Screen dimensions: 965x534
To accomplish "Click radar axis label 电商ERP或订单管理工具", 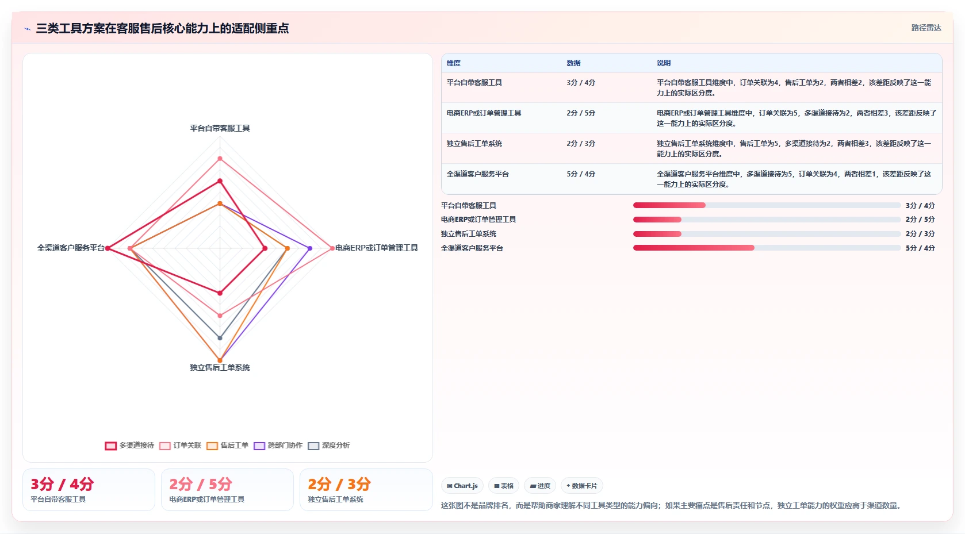I will (x=377, y=248).
